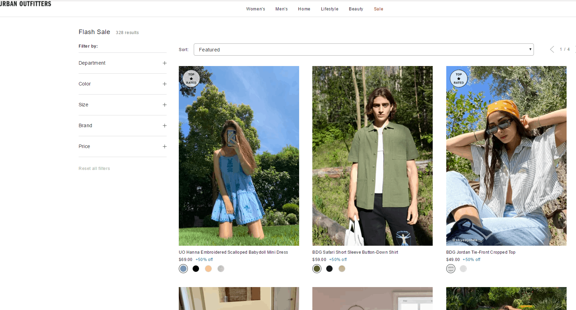Click the 328 results count
This screenshot has width=576, height=310.
[x=127, y=33]
